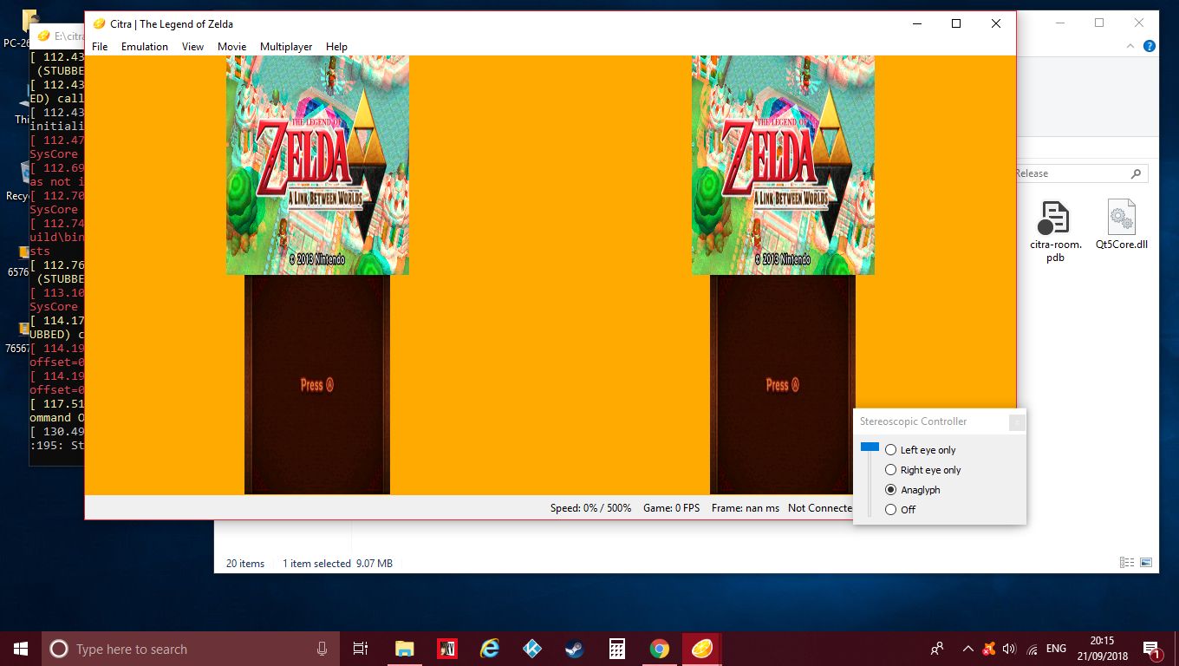Open Google Chrome from the taskbar

pyautogui.click(x=660, y=649)
